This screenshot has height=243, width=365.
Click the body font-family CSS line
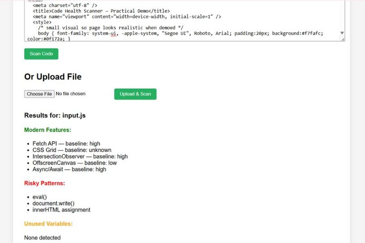tap(181, 33)
